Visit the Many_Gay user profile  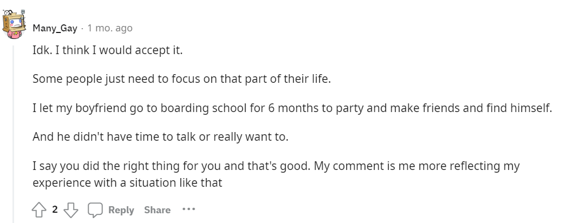(55, 28)
